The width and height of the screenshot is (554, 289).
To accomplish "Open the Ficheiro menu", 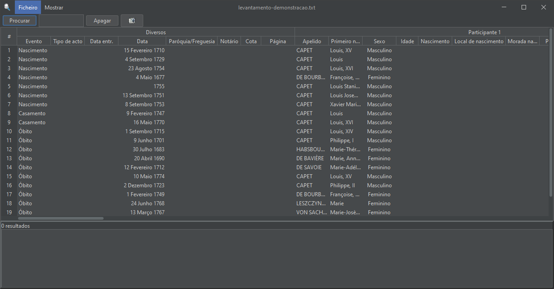I will tap(27, 7).
